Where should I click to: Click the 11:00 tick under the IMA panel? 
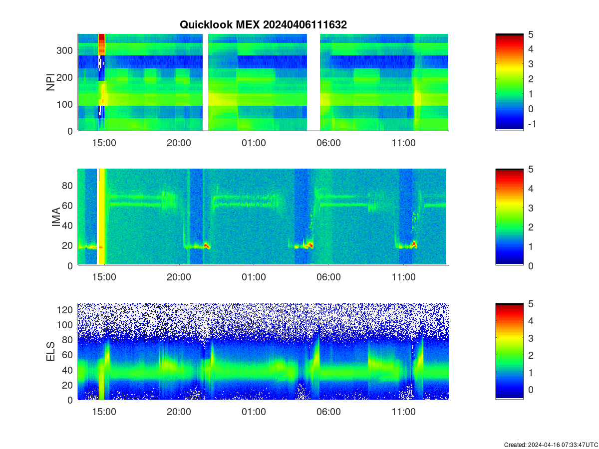coord(403,278)
